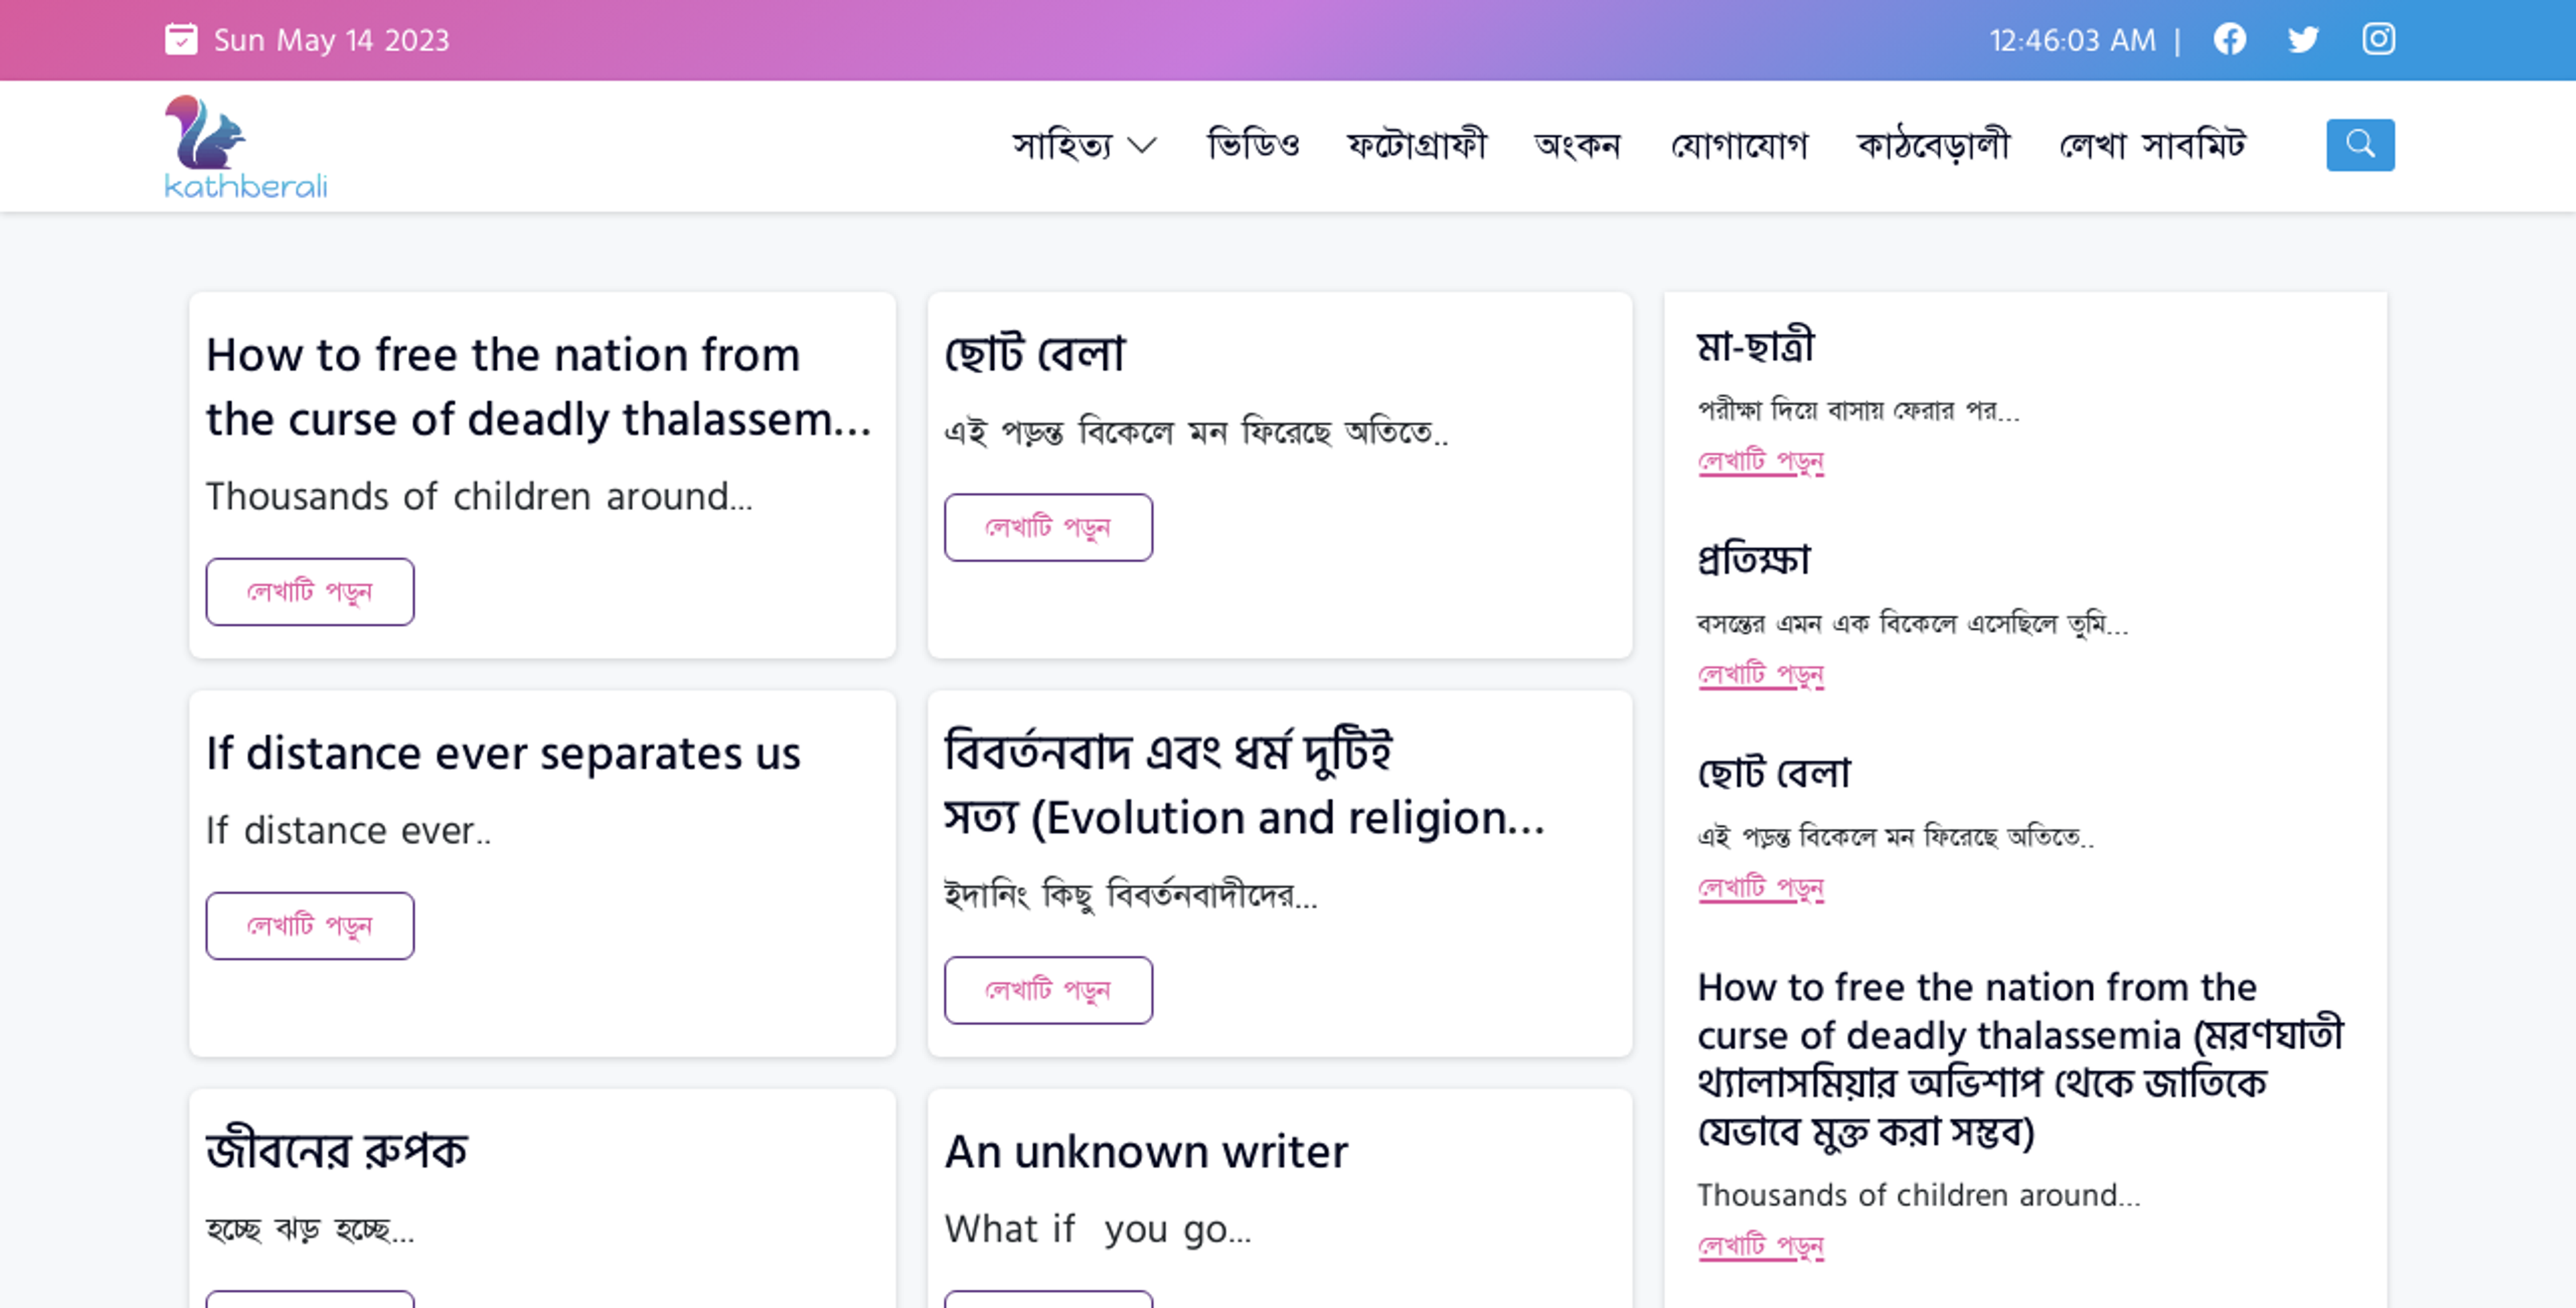Open the Instagram icon in header
Screen dimensions: 2576x1308
point(2378,39)
